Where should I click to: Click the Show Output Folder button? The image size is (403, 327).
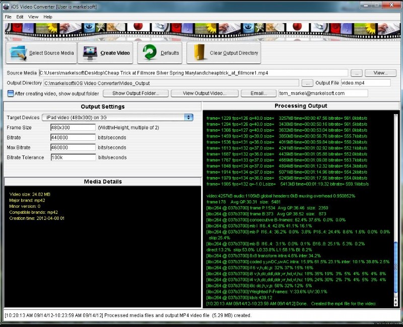coord(136,93)
